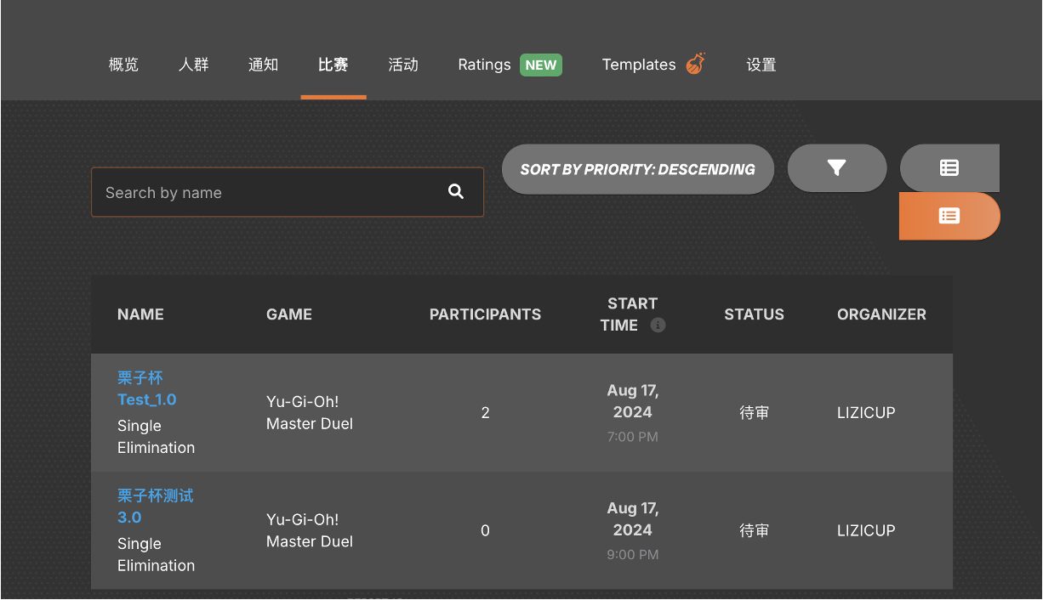The width and height of the screenshot is (1043, 600).
Task: Click the green NEW badge
Action: coord(541,65)
